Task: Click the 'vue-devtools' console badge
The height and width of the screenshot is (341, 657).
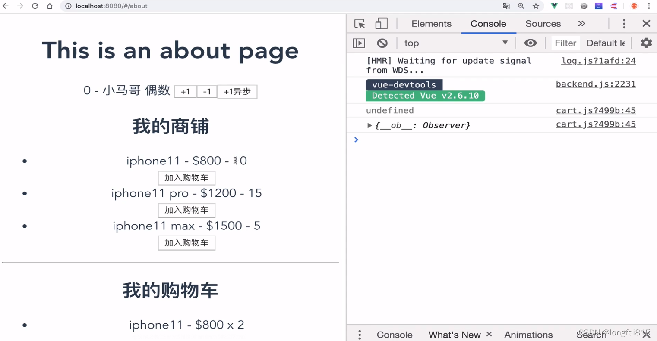Action: click(404, 85)
